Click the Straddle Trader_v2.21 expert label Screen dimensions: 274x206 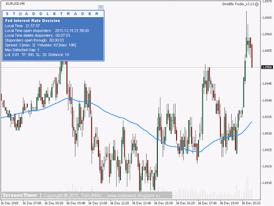click(238, 4)
